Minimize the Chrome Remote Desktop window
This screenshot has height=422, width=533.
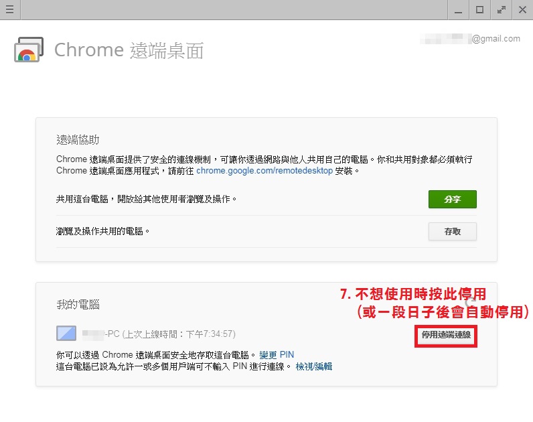tap(457, 10)
